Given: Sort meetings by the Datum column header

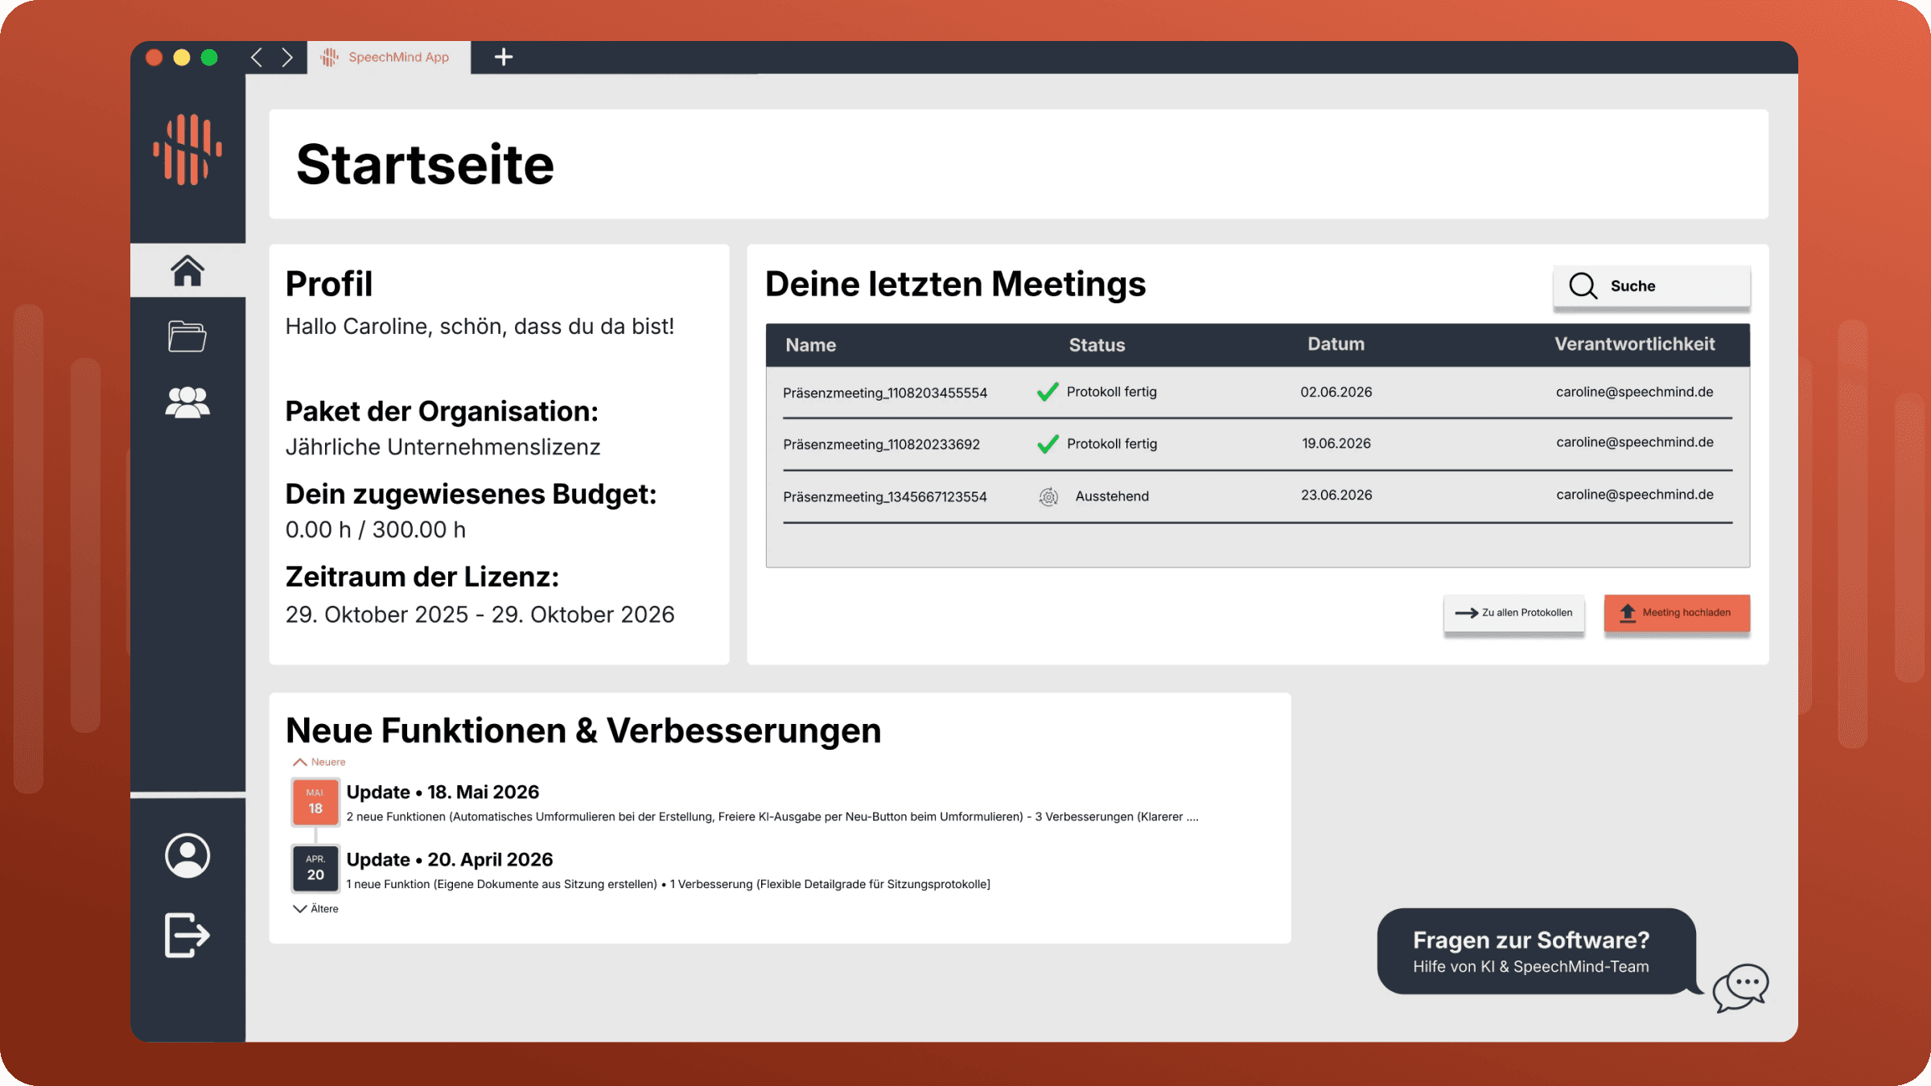Looking at the screenshot, I should point(1336,344).
